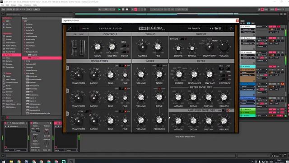
Task: Click the pink arrangement record toggle in toolbar
Action: pos(136,9)
